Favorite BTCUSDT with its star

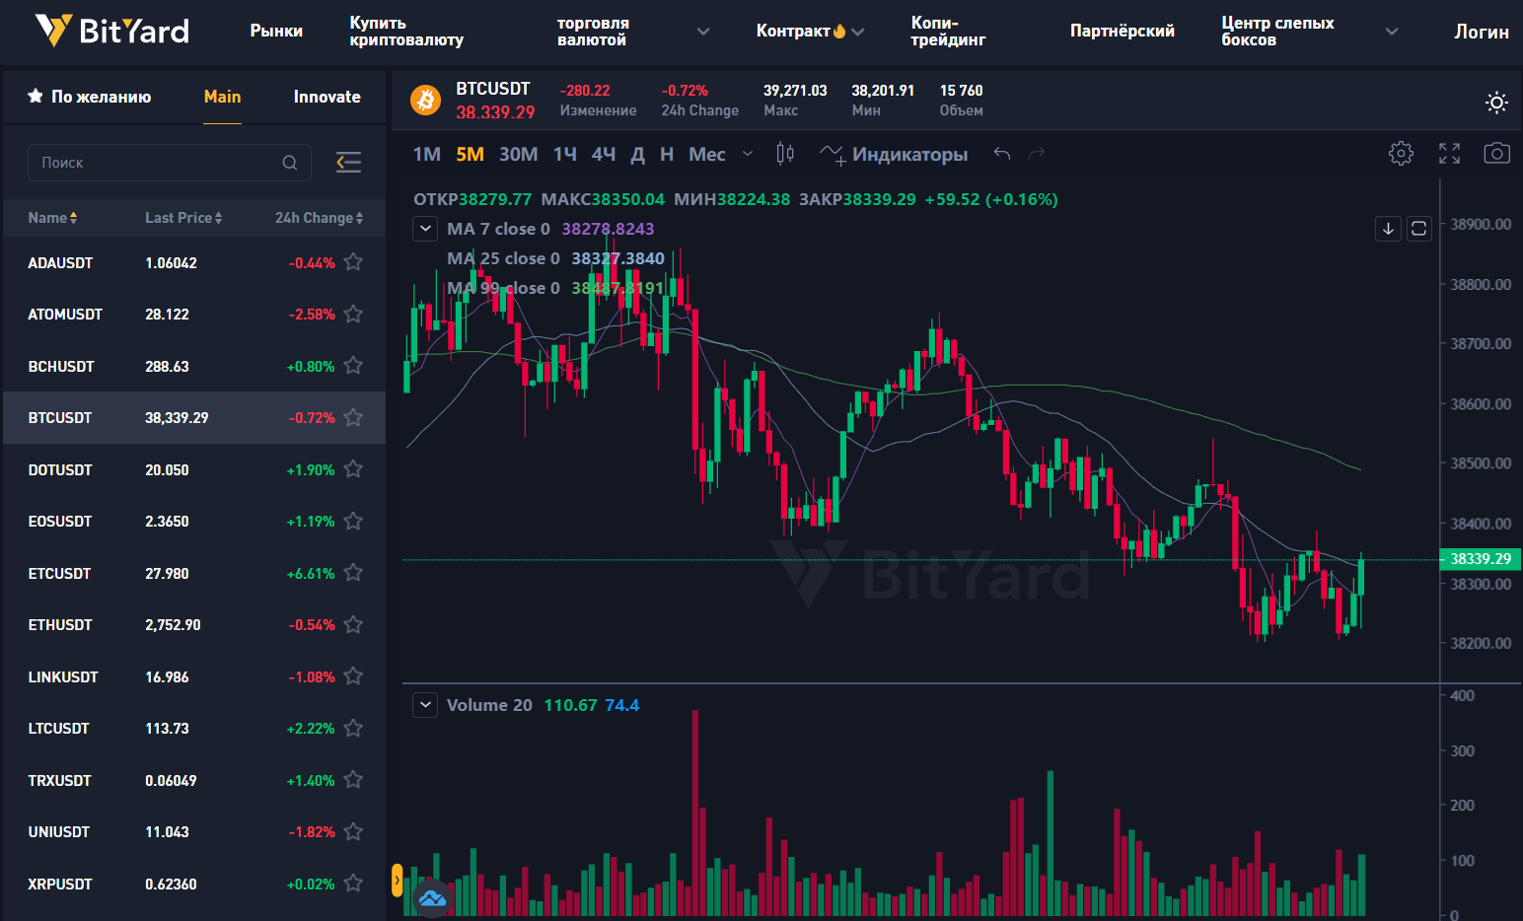pyautogui.click(x=353, y=418)
